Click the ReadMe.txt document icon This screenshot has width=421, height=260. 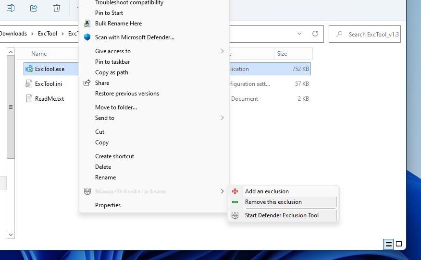pos(29,99)
